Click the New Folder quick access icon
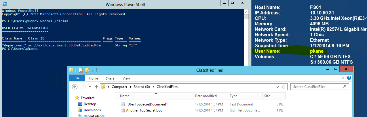 coord(87,70)
